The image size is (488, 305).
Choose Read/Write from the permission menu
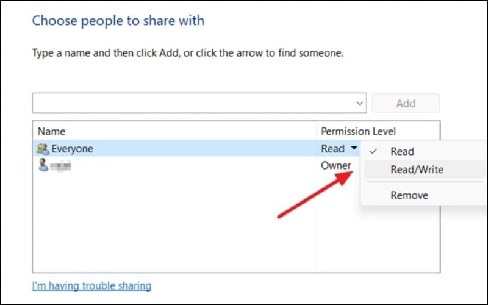click(x=417, y=170)
